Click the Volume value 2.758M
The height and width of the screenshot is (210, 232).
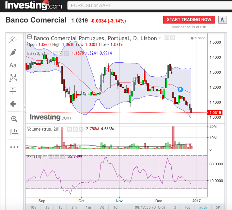(92, 129)
